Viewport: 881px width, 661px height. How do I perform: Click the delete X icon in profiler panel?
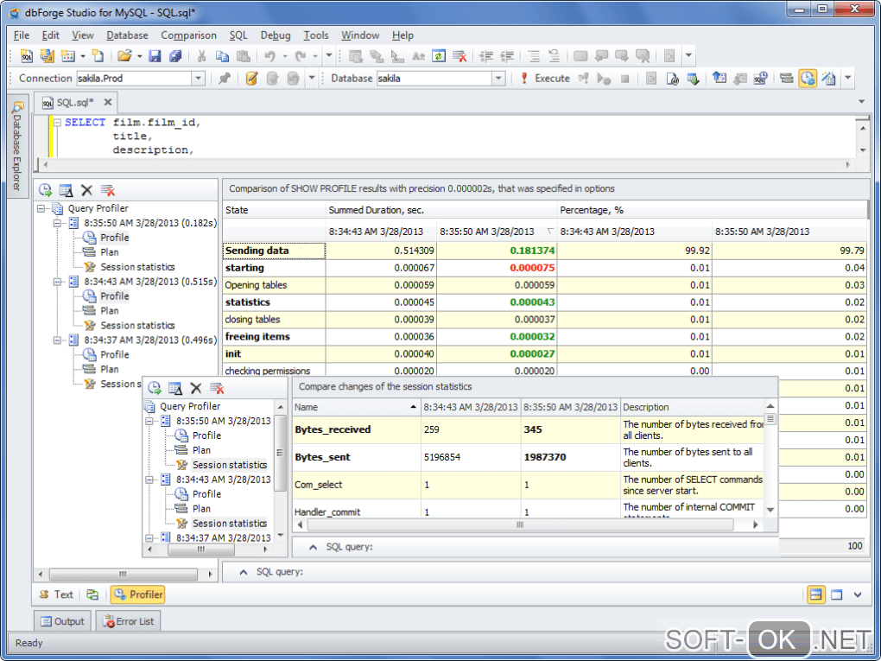(x=86, y=190)
